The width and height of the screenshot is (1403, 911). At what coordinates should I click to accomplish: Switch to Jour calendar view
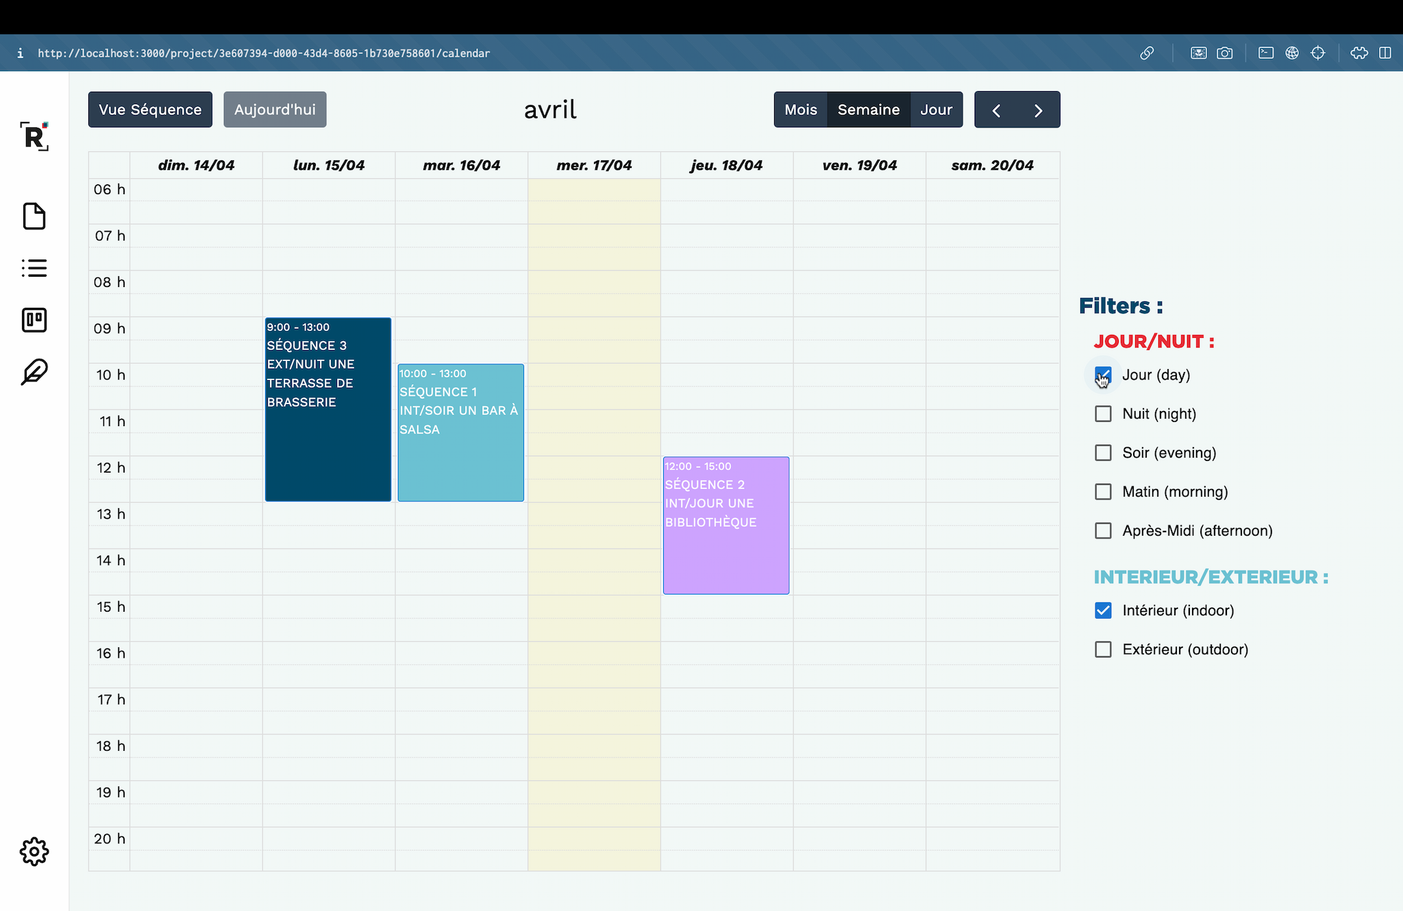pyautogui.click(x=934, y=110)
